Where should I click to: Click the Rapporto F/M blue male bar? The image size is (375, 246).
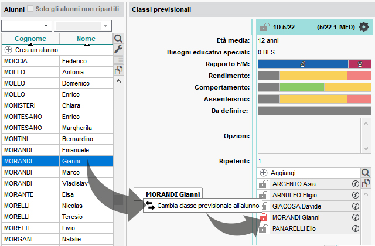coord(303,64)
